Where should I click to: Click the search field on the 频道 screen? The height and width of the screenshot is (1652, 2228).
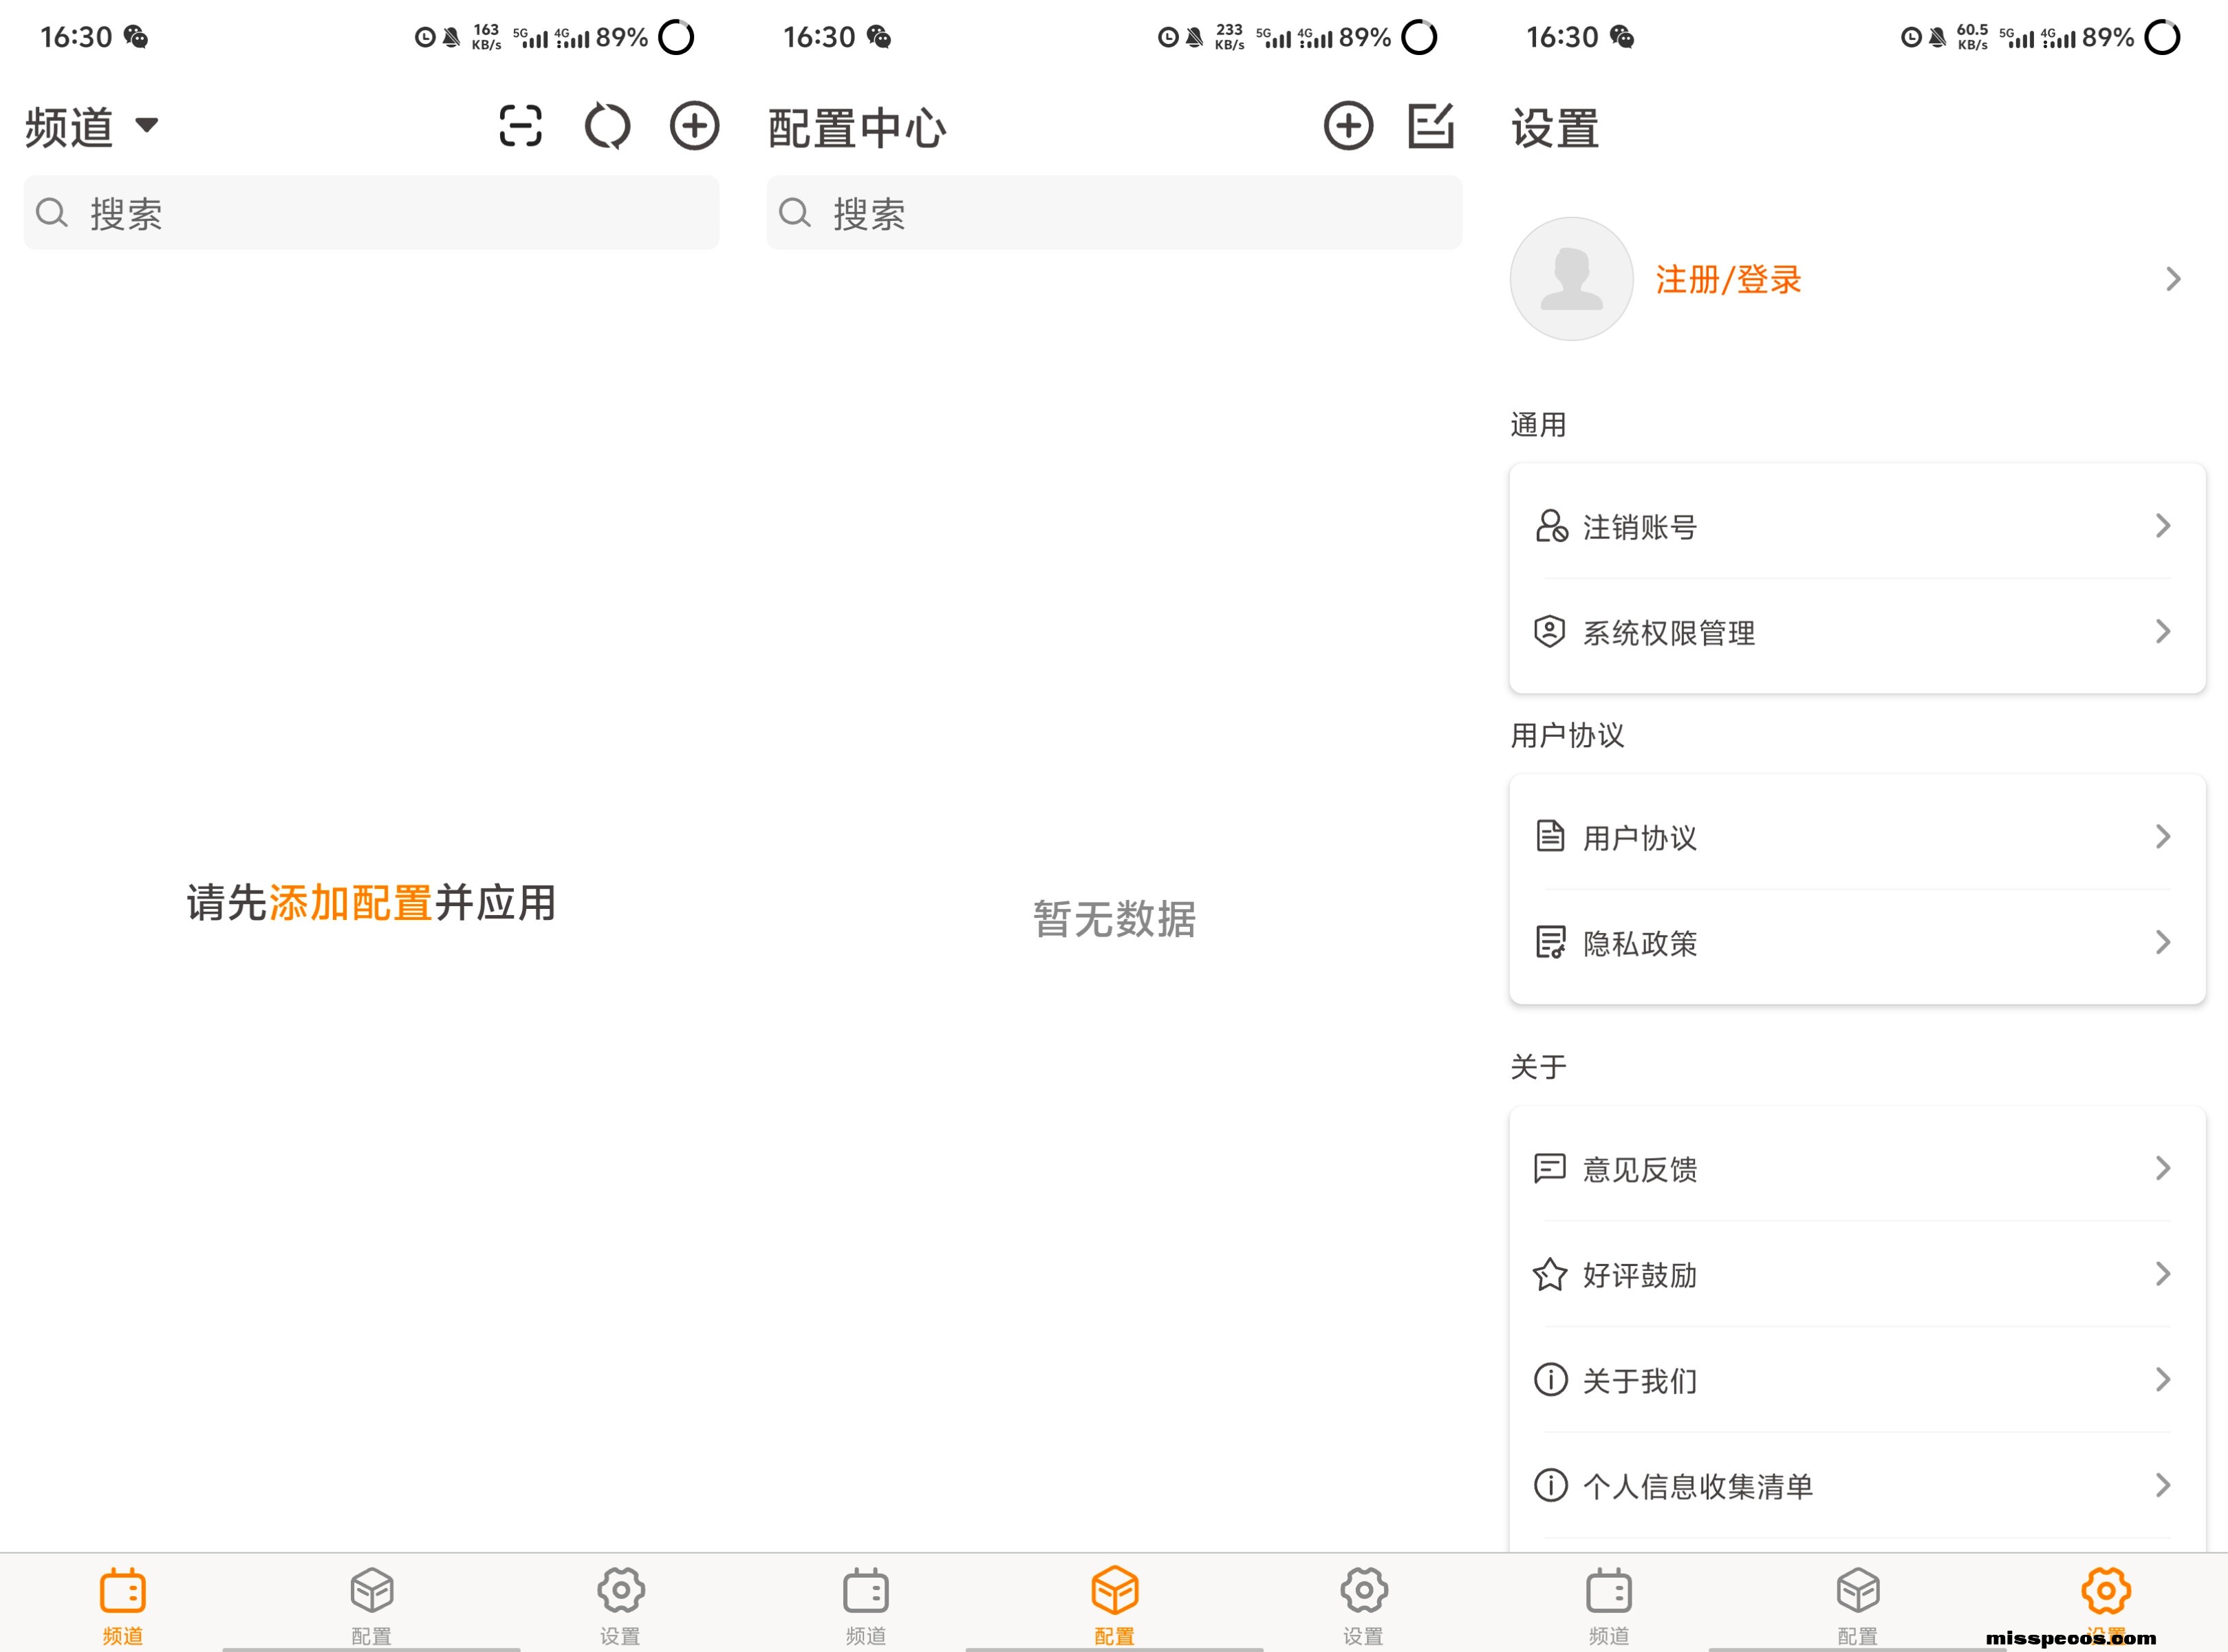[x=371, y=213]
